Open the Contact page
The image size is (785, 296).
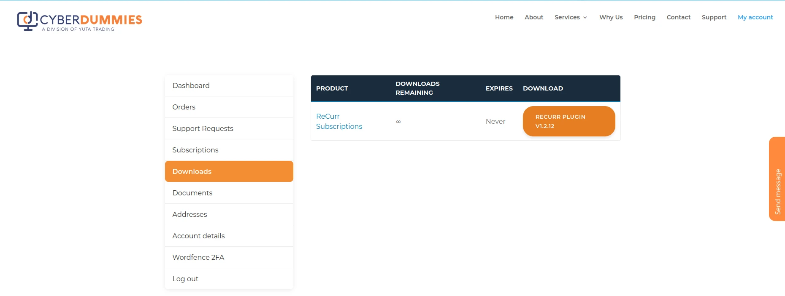click(678, 17)
